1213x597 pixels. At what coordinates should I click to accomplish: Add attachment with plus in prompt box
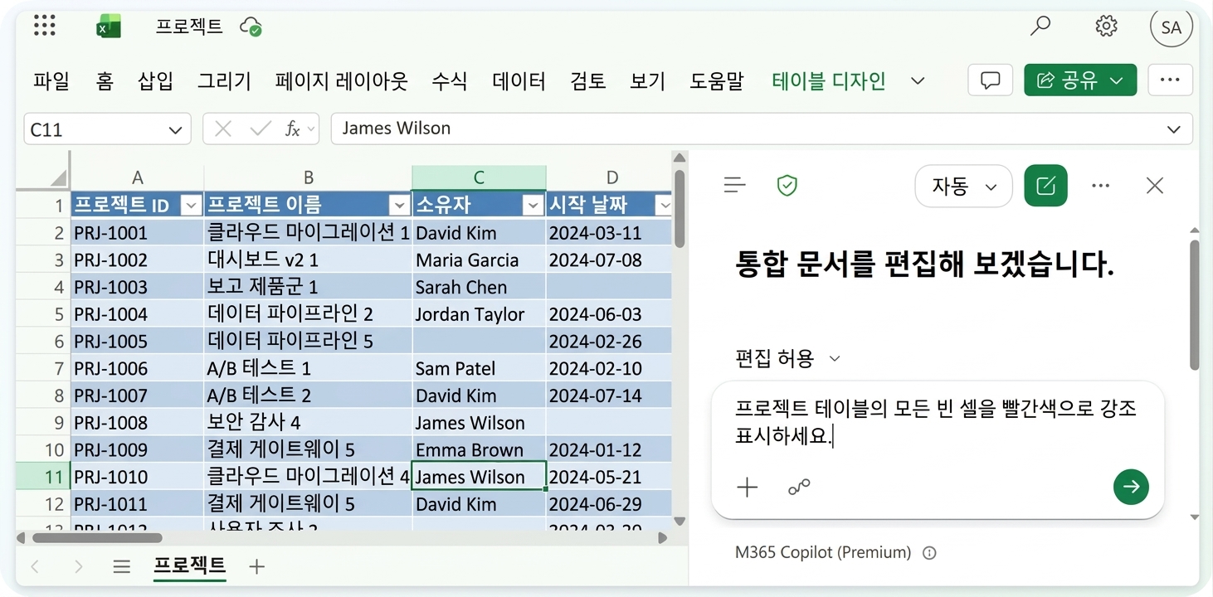point(748,487)
